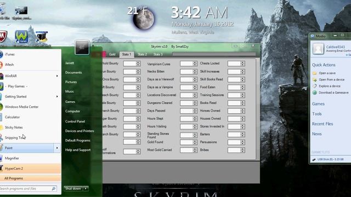
Task: Open the Shut down options arrow
Action: 86,189
